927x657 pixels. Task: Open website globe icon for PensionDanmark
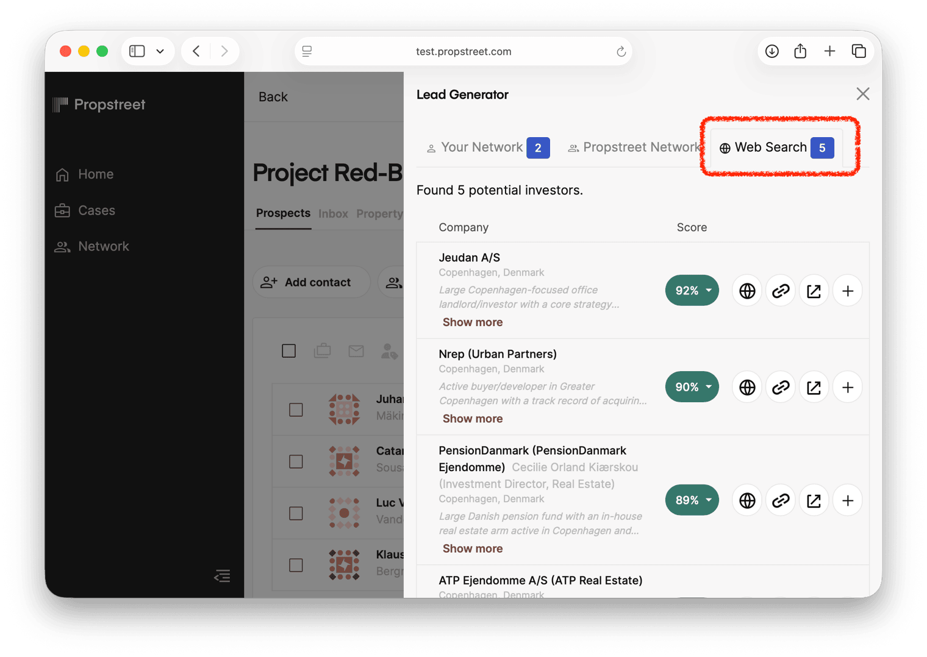click(747, 500)
